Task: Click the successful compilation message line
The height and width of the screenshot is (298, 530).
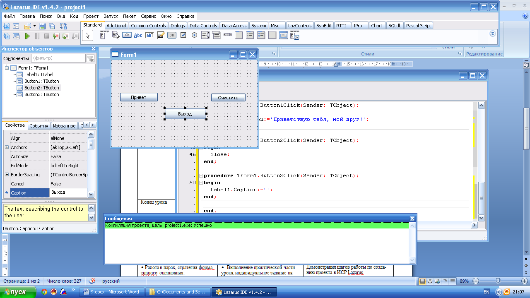Action: (257, 226)
